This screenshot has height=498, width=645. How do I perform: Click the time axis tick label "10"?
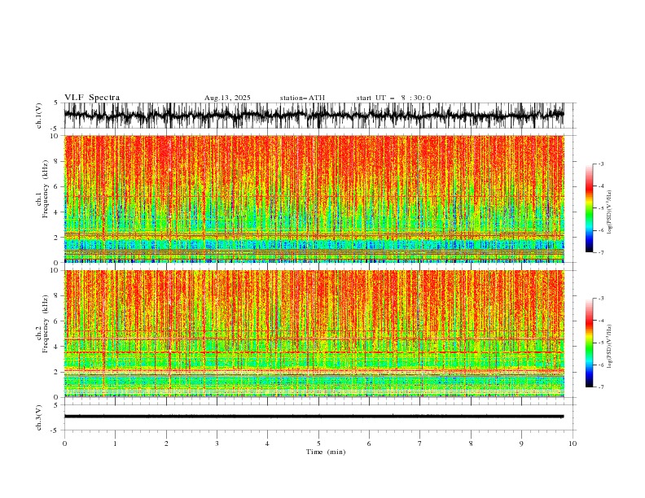pyautogui.click(x=573, y=443)
